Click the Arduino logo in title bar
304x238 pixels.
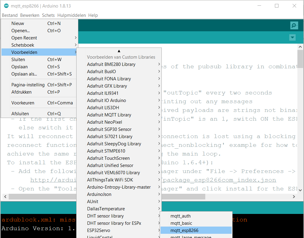point(6,6)
